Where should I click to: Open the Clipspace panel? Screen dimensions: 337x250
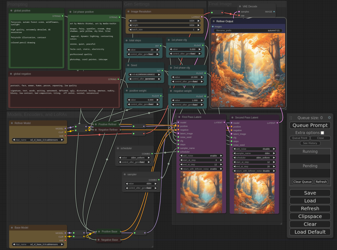310,216
